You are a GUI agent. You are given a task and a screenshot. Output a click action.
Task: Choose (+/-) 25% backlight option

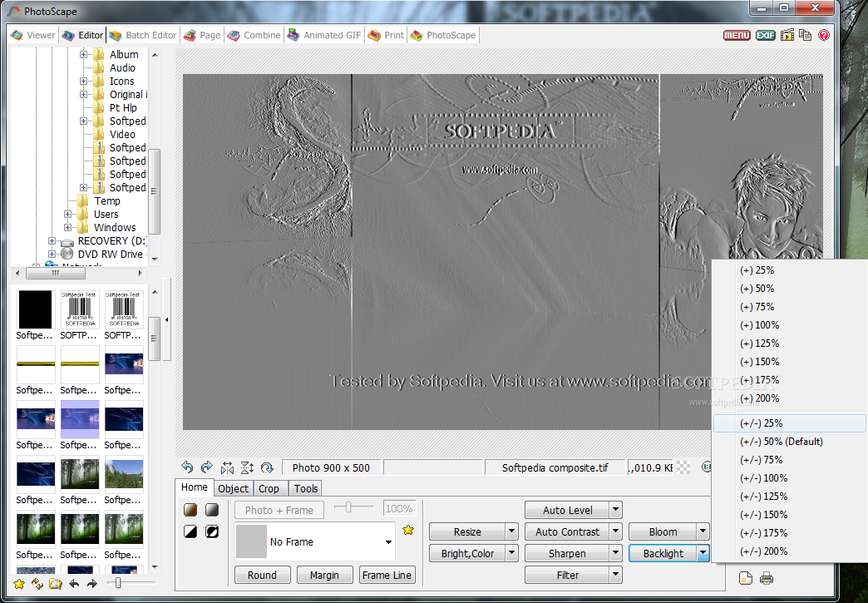click(789, 423)
